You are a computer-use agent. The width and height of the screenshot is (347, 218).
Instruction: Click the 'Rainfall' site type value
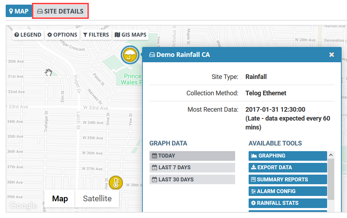256,77
